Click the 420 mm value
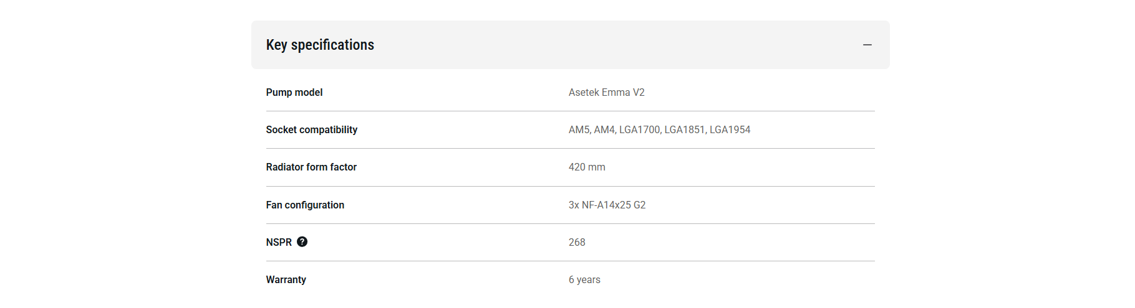Viewport: 1135px width, 308px height. [x=587, y=167]
